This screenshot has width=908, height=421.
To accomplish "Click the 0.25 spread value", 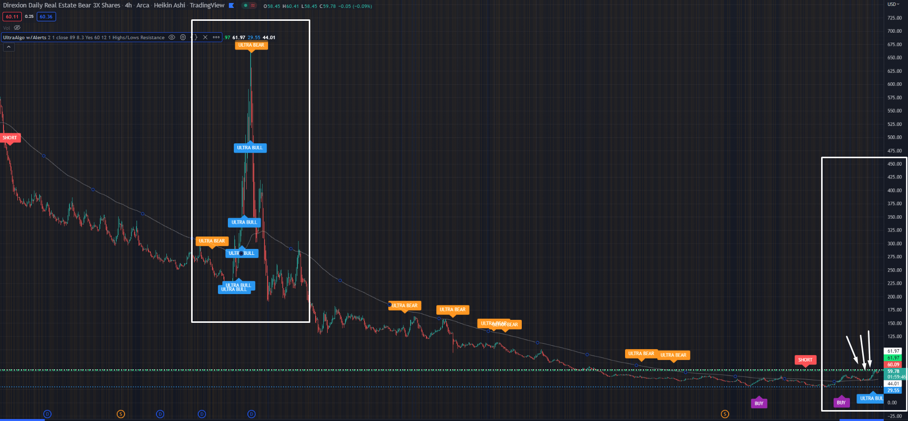I will [29, 16].
